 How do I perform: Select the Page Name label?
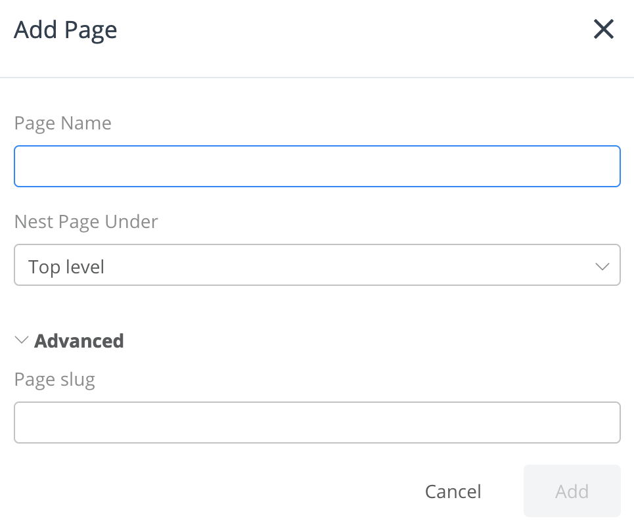point(62,124)
